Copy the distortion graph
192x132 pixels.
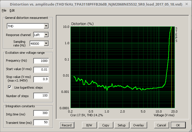106,125
